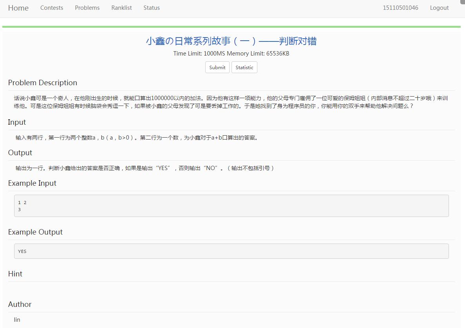Open the Contests menu item
Viewport: 465px width, 328px height.
[52, 8]
